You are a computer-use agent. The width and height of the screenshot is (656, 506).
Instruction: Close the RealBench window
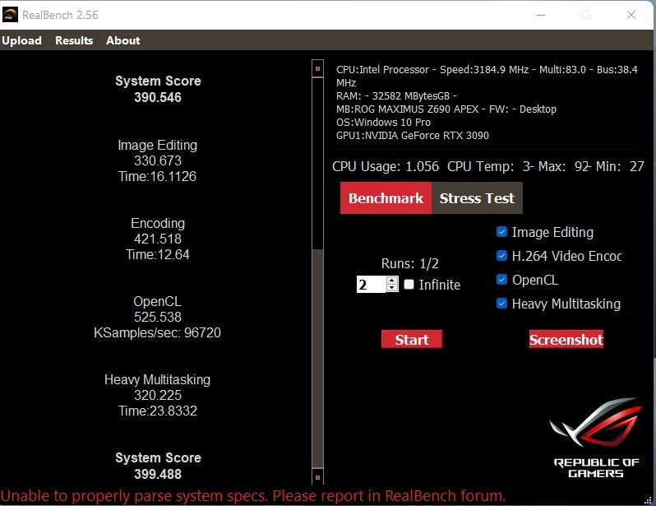click(631, 15)
